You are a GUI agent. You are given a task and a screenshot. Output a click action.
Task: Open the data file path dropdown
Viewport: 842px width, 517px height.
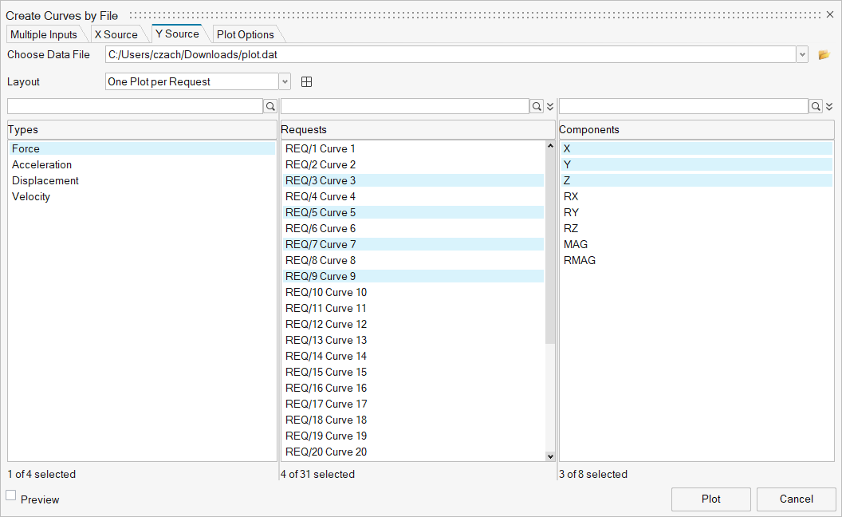point(802,55)
